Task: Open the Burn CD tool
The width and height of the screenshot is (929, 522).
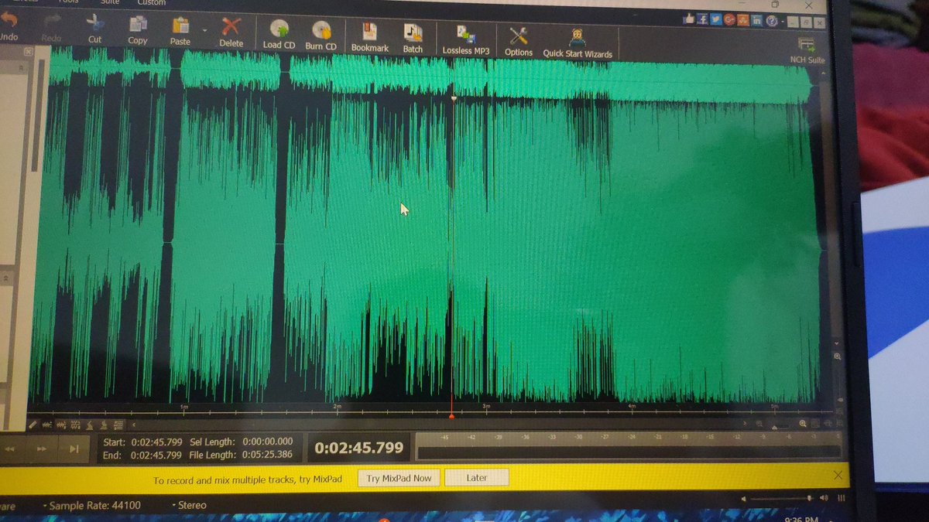Action: click(x=321, y=35)
